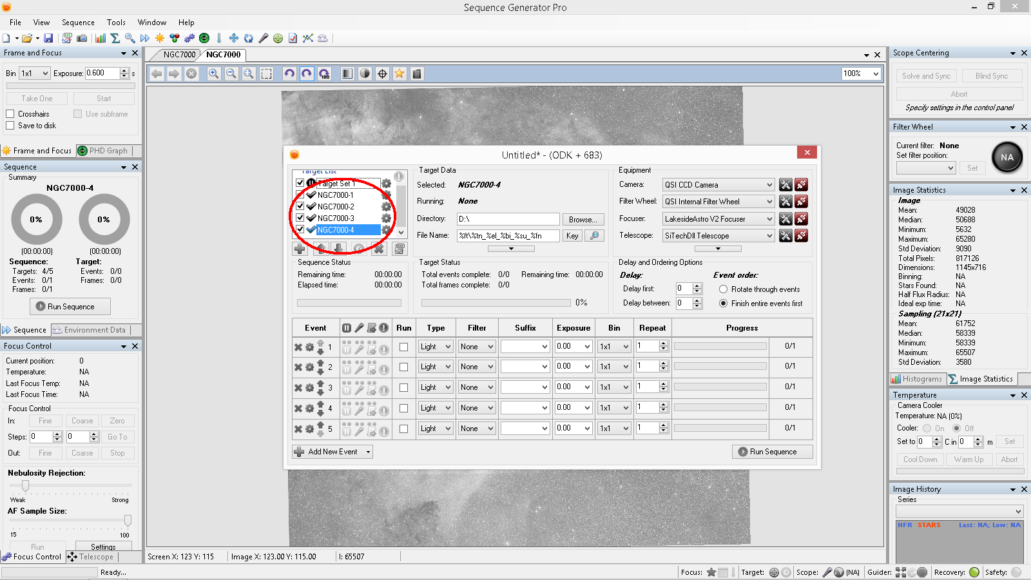Rotate image 180 degrees in viewer
The height and width of the screenshot is (580, 1031).
[324, 73]
